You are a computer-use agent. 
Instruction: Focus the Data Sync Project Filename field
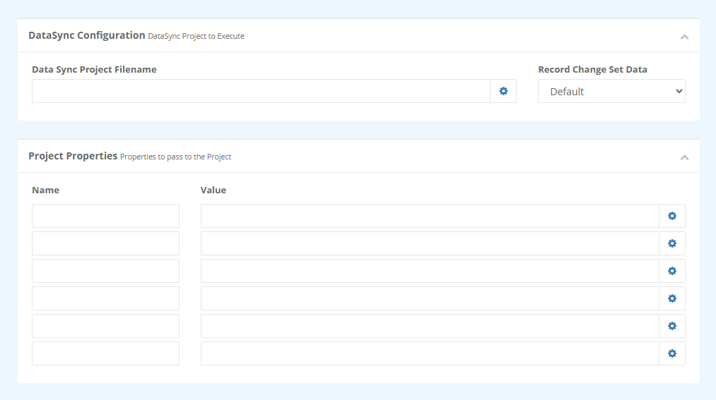262,91
